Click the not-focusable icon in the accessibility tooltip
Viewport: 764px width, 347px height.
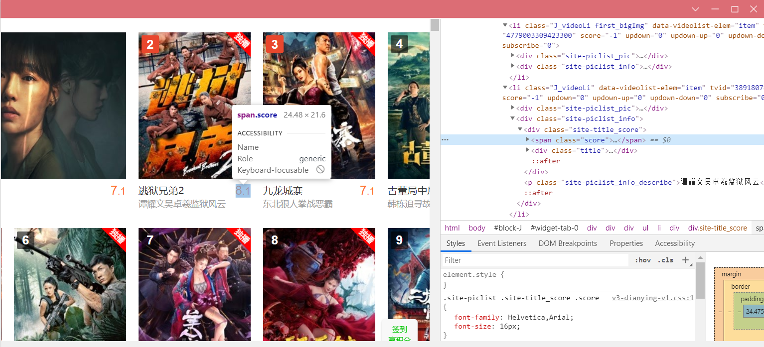pyautogui.click(x=320, y=170)
